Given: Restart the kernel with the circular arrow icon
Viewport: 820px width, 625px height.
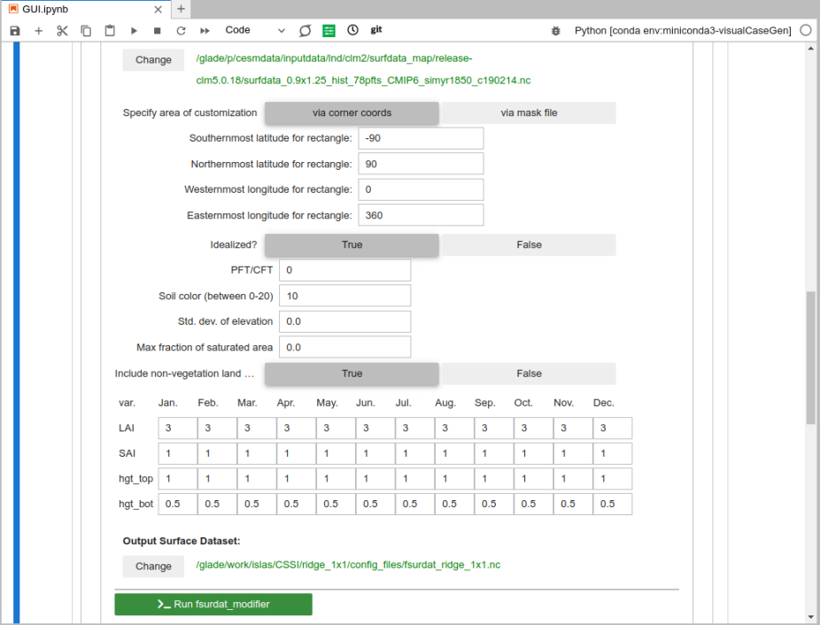Looking at the screenshot, I should [x=181, y=30].
